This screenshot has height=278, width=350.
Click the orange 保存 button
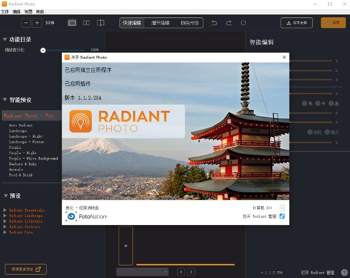click(x=333, y=23)
